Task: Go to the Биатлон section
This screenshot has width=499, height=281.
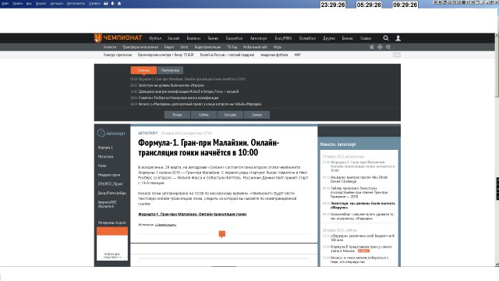Action: pyautogui.click(x=193, y=38)
